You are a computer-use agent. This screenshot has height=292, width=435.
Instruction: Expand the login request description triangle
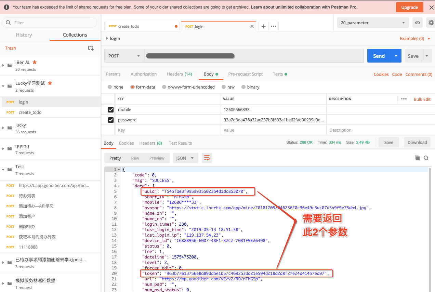coord(107,38)
